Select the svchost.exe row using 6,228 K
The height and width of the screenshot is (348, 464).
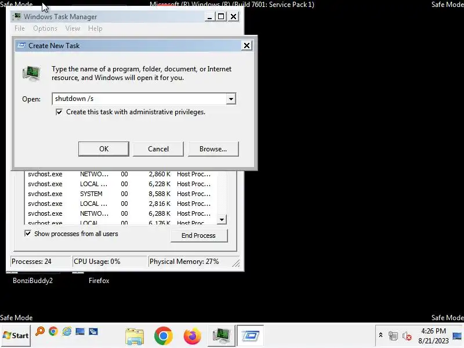tap(121, 184)
